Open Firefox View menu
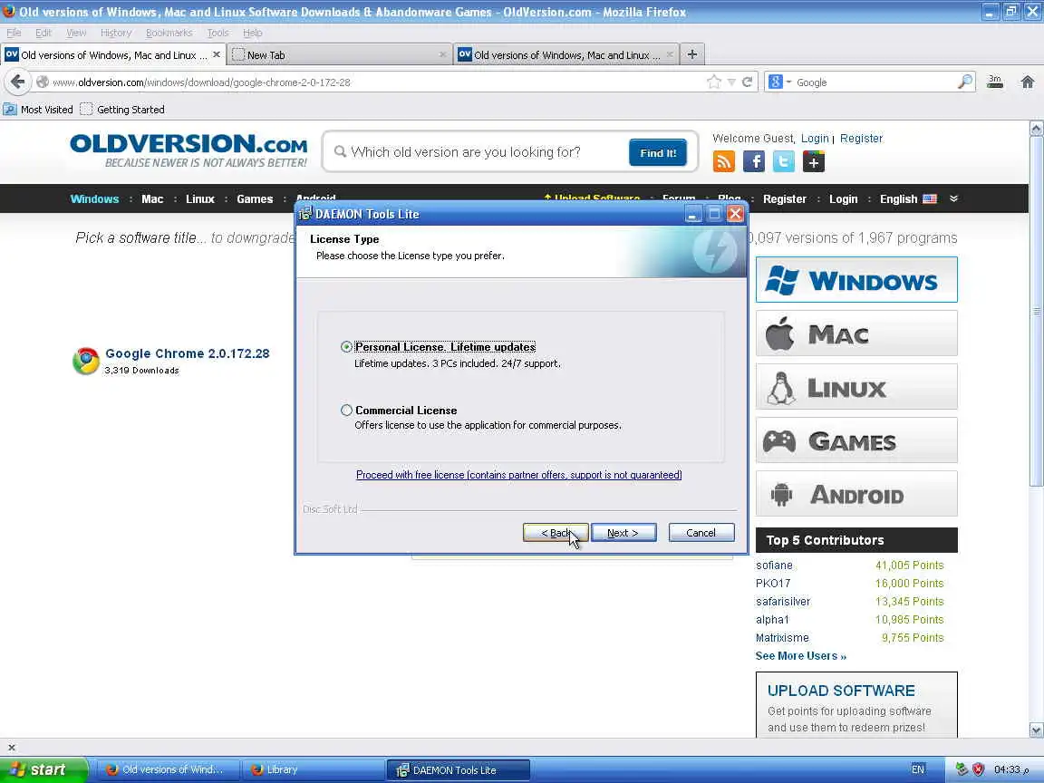 [x=76, y=33]
